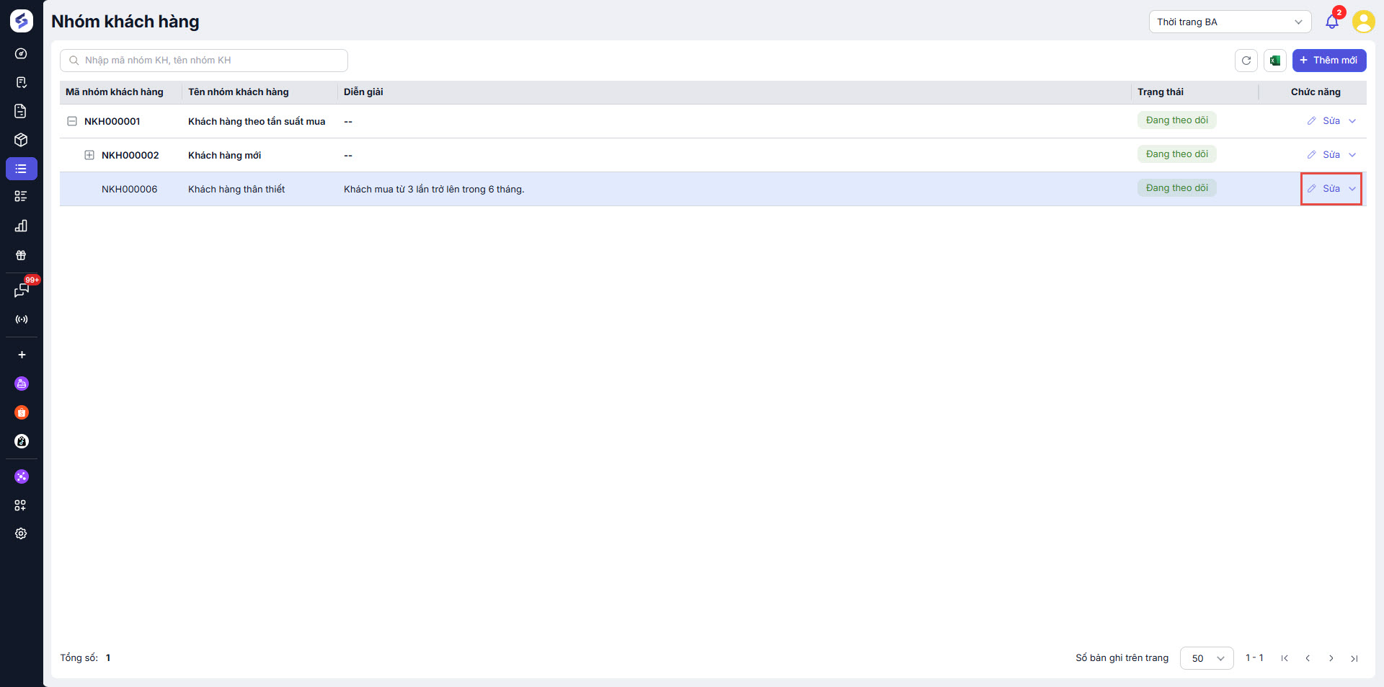1384x687 pixels.
Task: Click the plus icon in the sidebar
Action: click(22, 355)
